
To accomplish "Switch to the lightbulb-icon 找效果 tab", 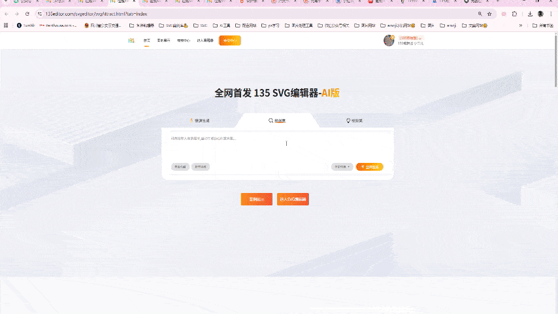I will [x=354, y=120].
